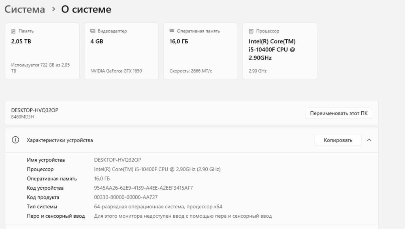Click the storage icon beside Память

tap(13, 31)
